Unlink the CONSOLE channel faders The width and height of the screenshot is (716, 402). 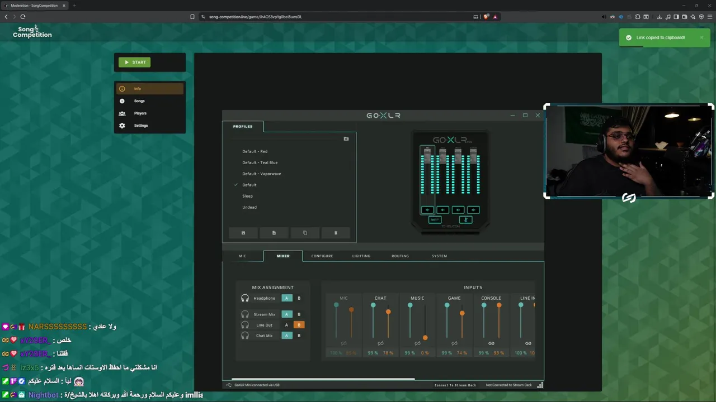pos(491,343)
